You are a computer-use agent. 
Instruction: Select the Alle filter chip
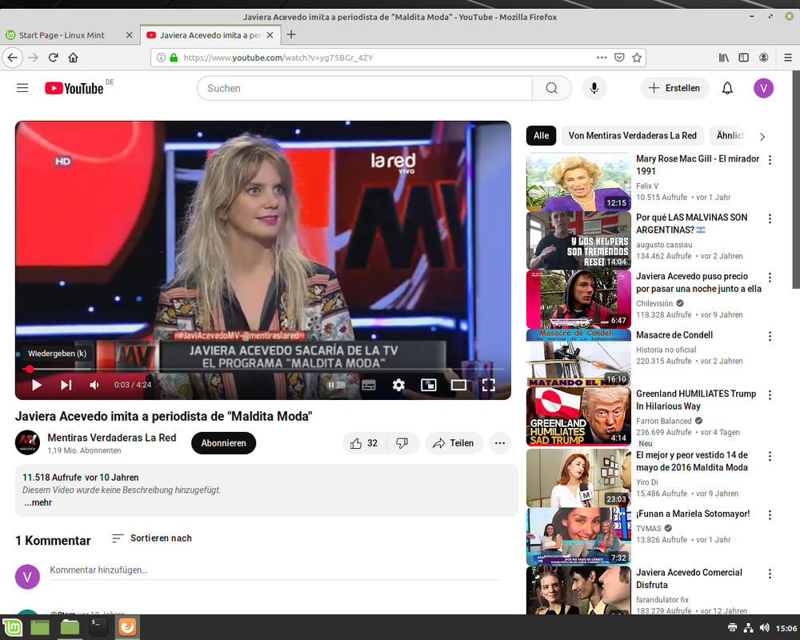(541, 136)
